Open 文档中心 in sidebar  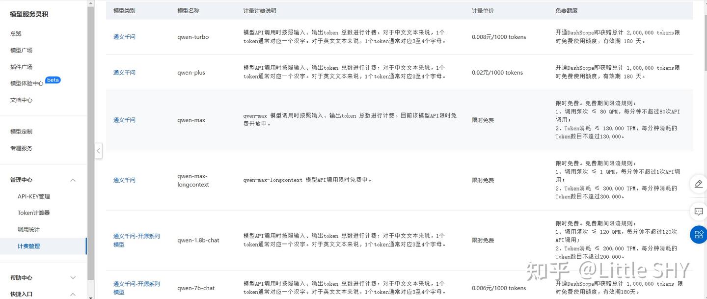pos(21,100)
